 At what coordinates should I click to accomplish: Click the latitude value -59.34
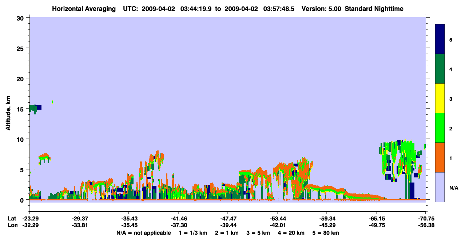tap(327, 219)
